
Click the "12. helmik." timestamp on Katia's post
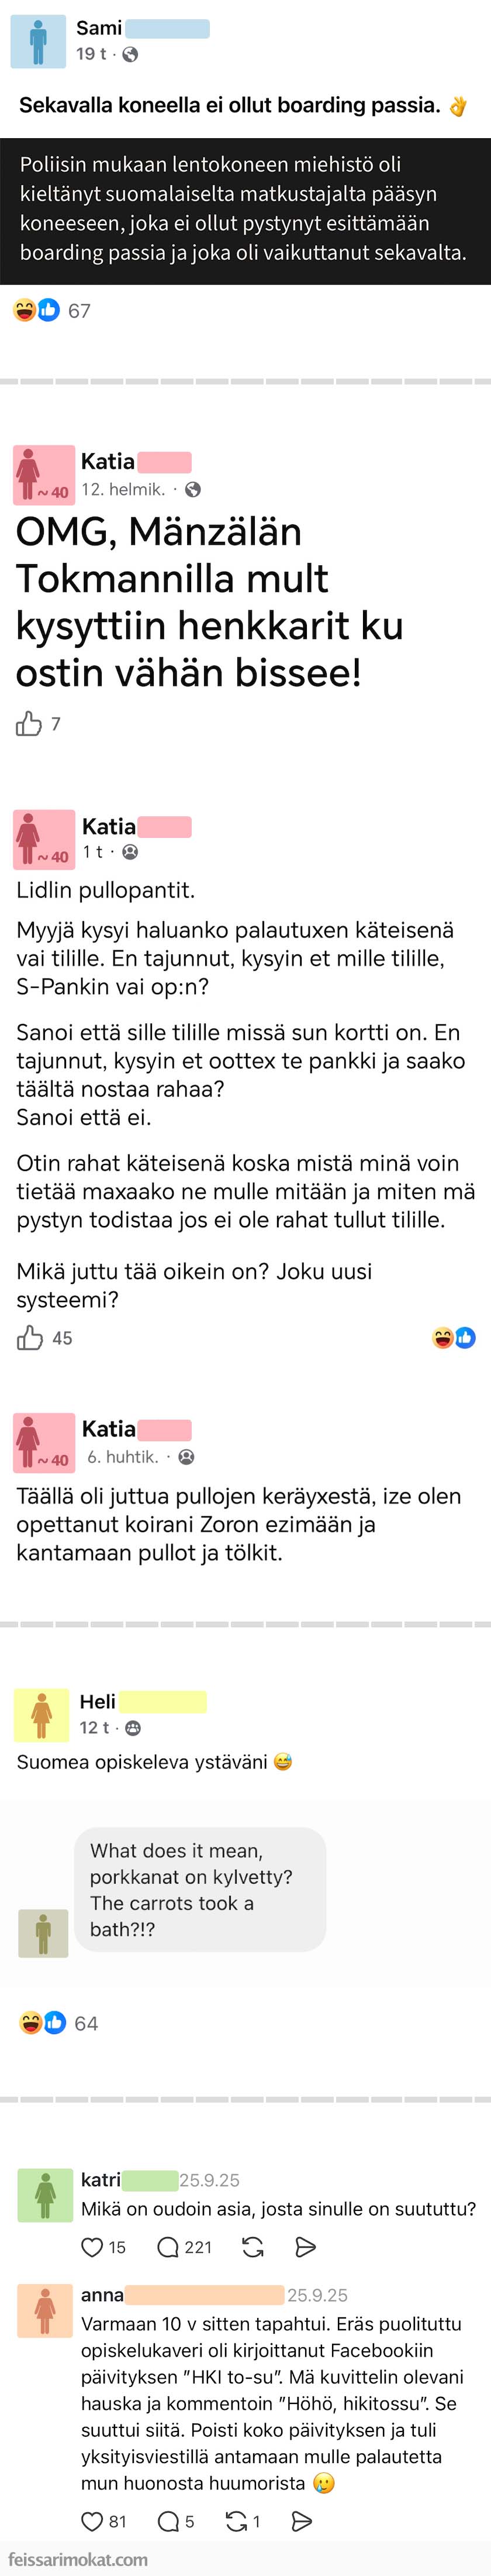[x=120, y=489]
